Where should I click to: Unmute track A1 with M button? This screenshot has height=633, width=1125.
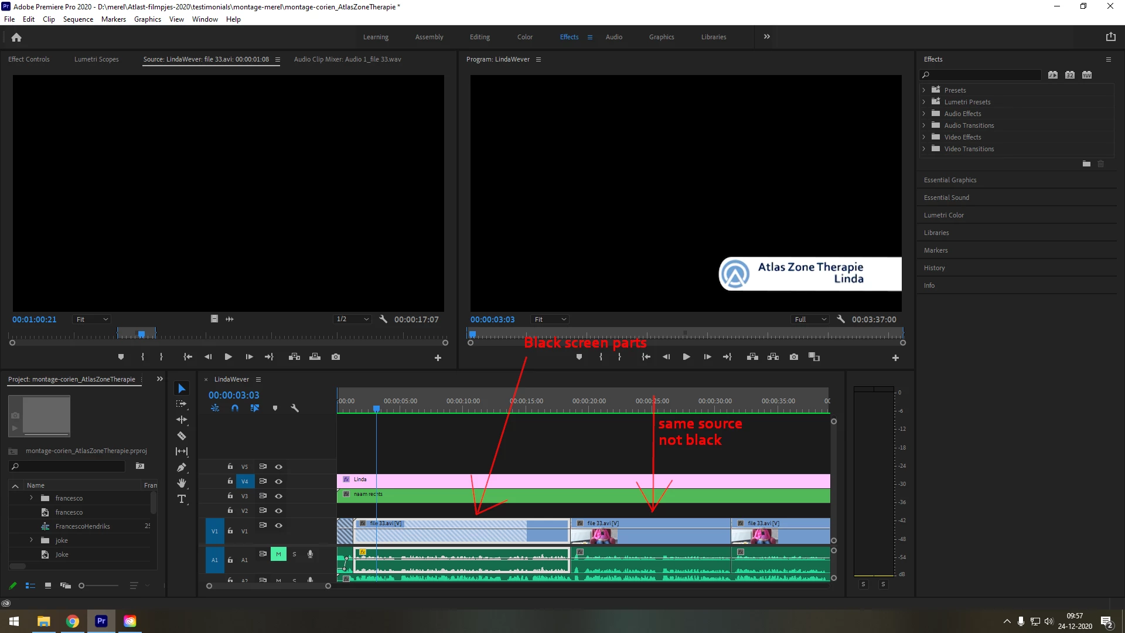(278, 554)
